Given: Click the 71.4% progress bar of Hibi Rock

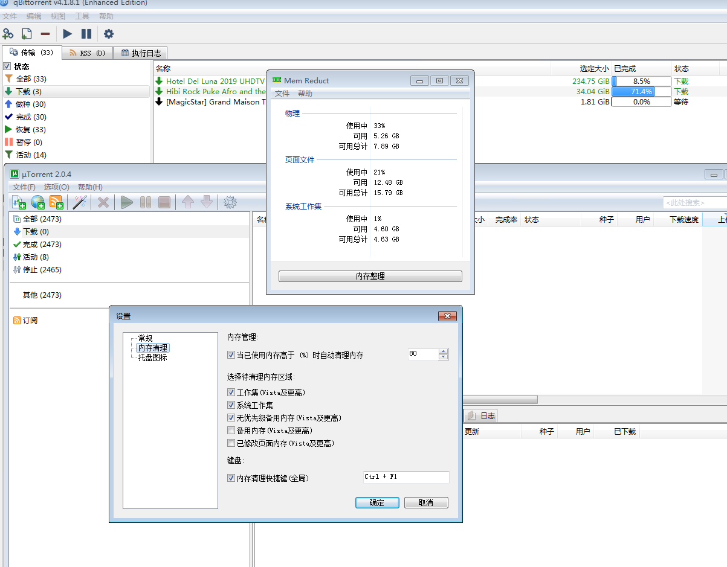Looking at the screenshot, I should [642, 92].
